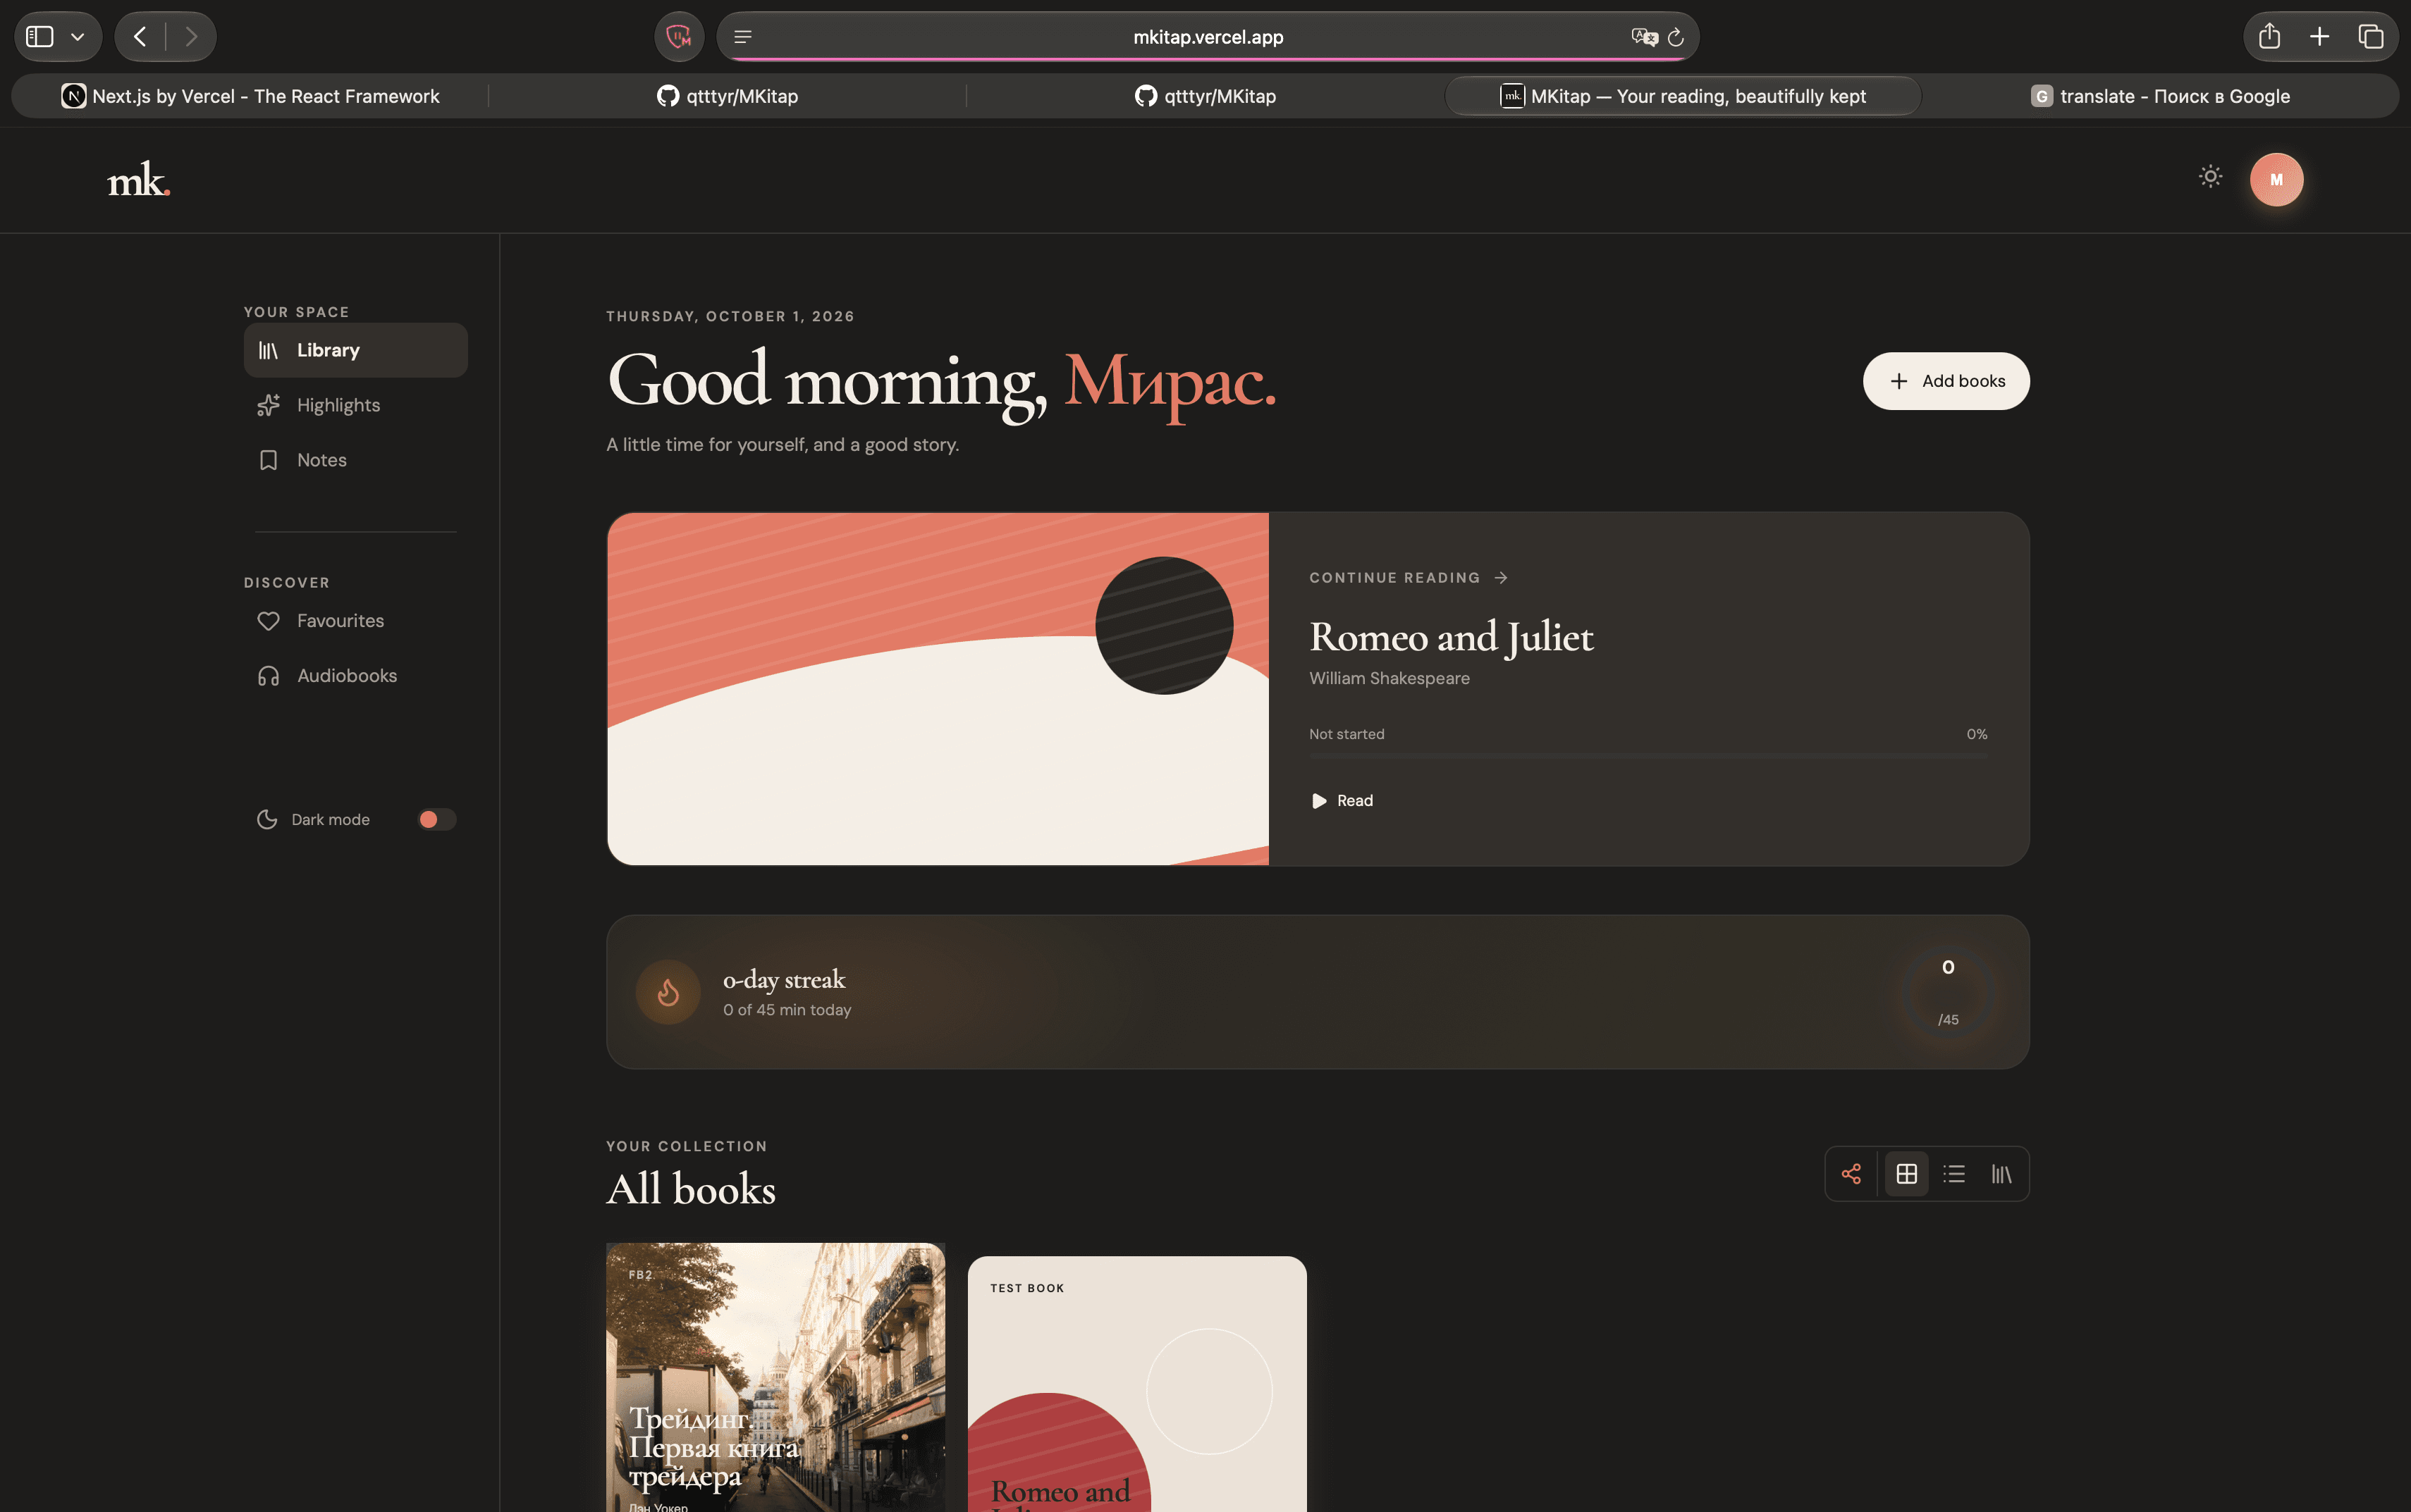Viewport: 2411px width, 1512px height.
Task: Open Audiobooks in sidebar
Action: [355, 676]
